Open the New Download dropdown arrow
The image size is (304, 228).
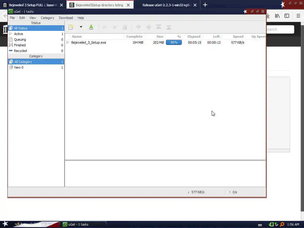tap(81, 27)
